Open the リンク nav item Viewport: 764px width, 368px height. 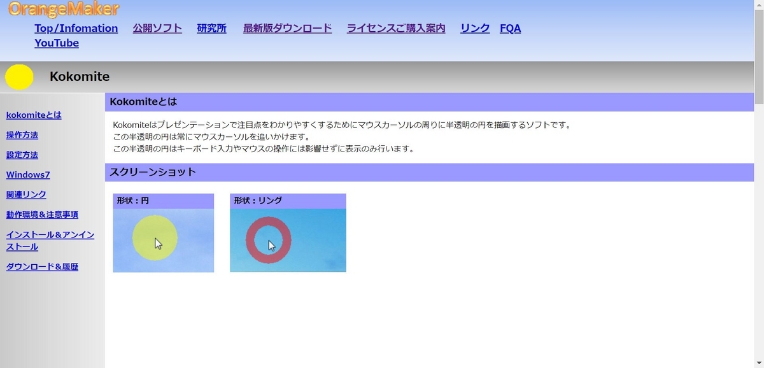475,28
